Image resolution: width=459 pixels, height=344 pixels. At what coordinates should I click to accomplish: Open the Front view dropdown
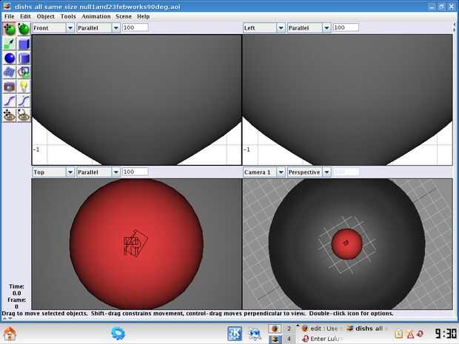(53, 28)
